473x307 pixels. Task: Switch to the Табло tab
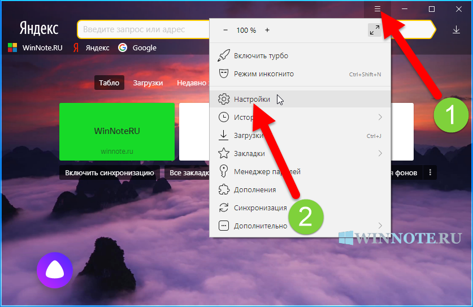[x=109, y=83]
